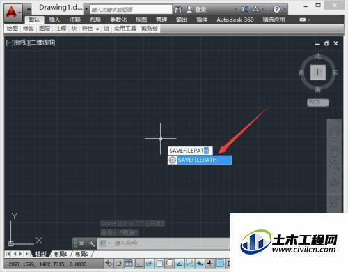Image resolution: width=348 pixels, height=272 pixels.
Task: Toggle Transparency display in status bar
Action: pos(220,264)
